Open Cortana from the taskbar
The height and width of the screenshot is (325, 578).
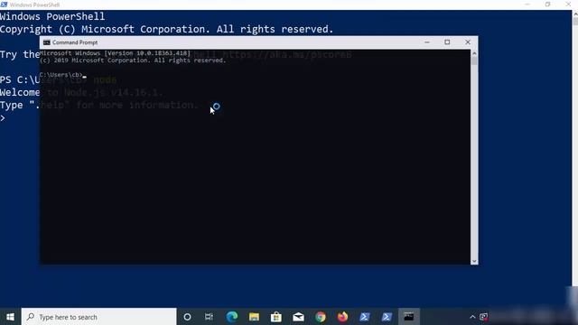(187, 317)
